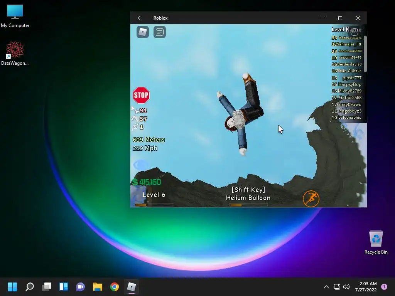Click the [Shift Key] hint text
395x296 pixels.
(x=248, y=190)
